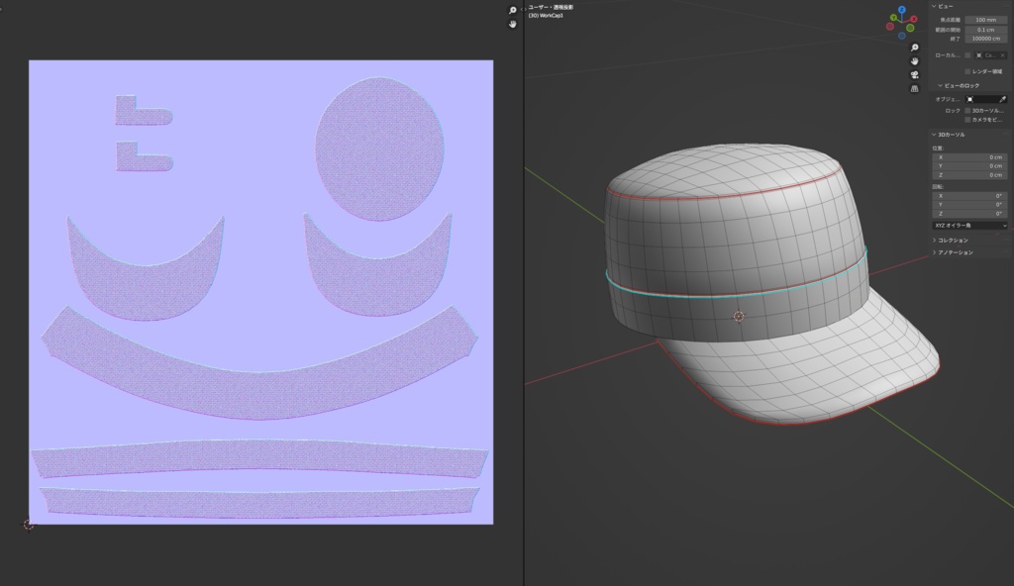The image size is (1014, 586).
Task: Click the eyedropper beside the オブジェクト lock field
Action: [x=1003, y=99]
